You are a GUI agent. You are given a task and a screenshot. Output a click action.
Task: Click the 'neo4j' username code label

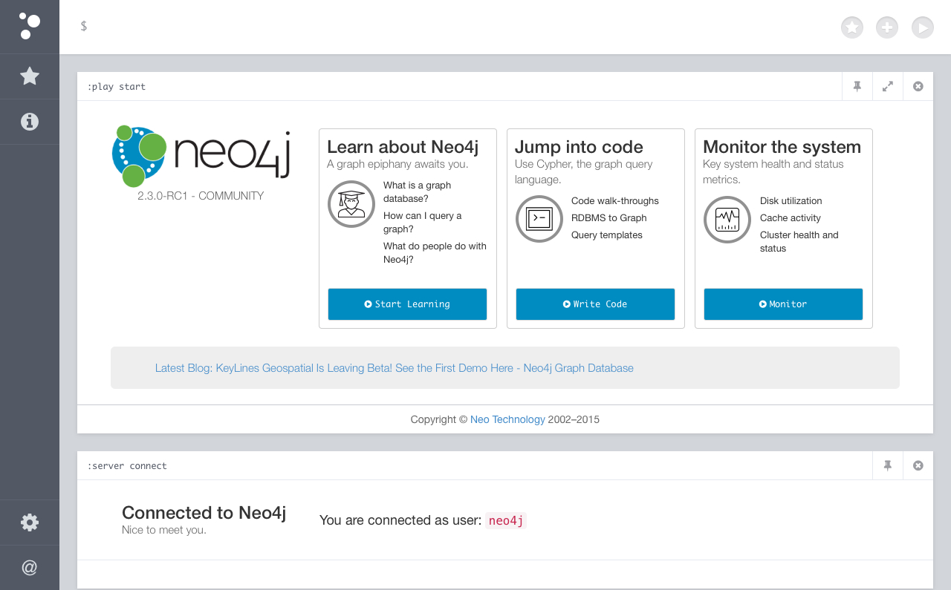(x=506, y=521)
